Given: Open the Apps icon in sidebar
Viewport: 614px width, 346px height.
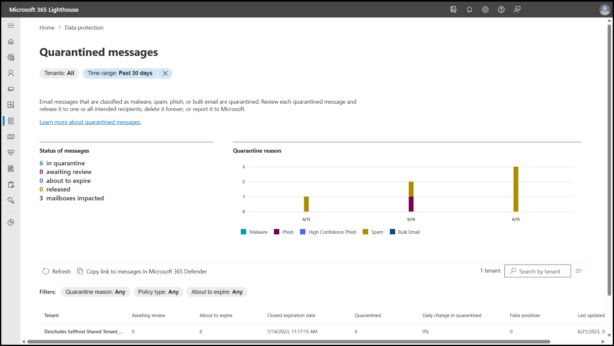Looking at the screenshot, I should 11,105.
